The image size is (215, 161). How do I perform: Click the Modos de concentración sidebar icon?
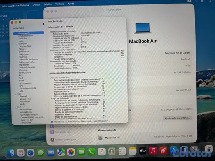click(x=52, y=126)
